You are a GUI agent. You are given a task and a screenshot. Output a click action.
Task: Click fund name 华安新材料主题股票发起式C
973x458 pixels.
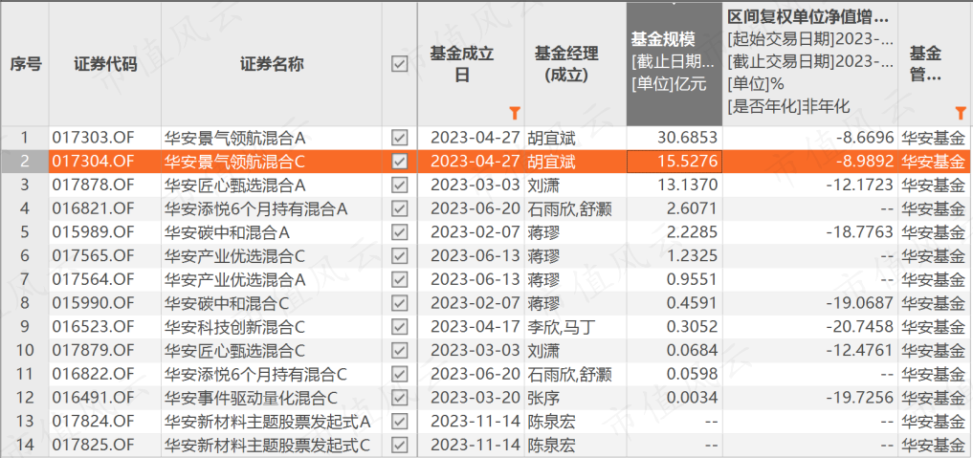click(268, 445)
